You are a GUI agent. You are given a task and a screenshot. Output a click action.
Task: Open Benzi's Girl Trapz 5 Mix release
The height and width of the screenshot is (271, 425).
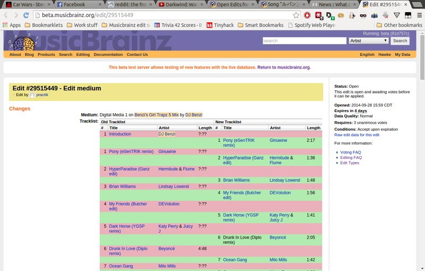pyautogui.click(x=156, y=115)
